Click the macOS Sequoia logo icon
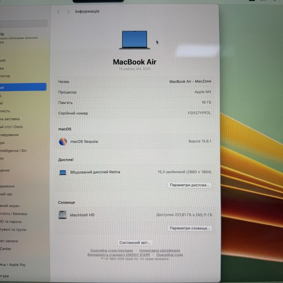This screenshot has height=283, width=283. (63, 141)
